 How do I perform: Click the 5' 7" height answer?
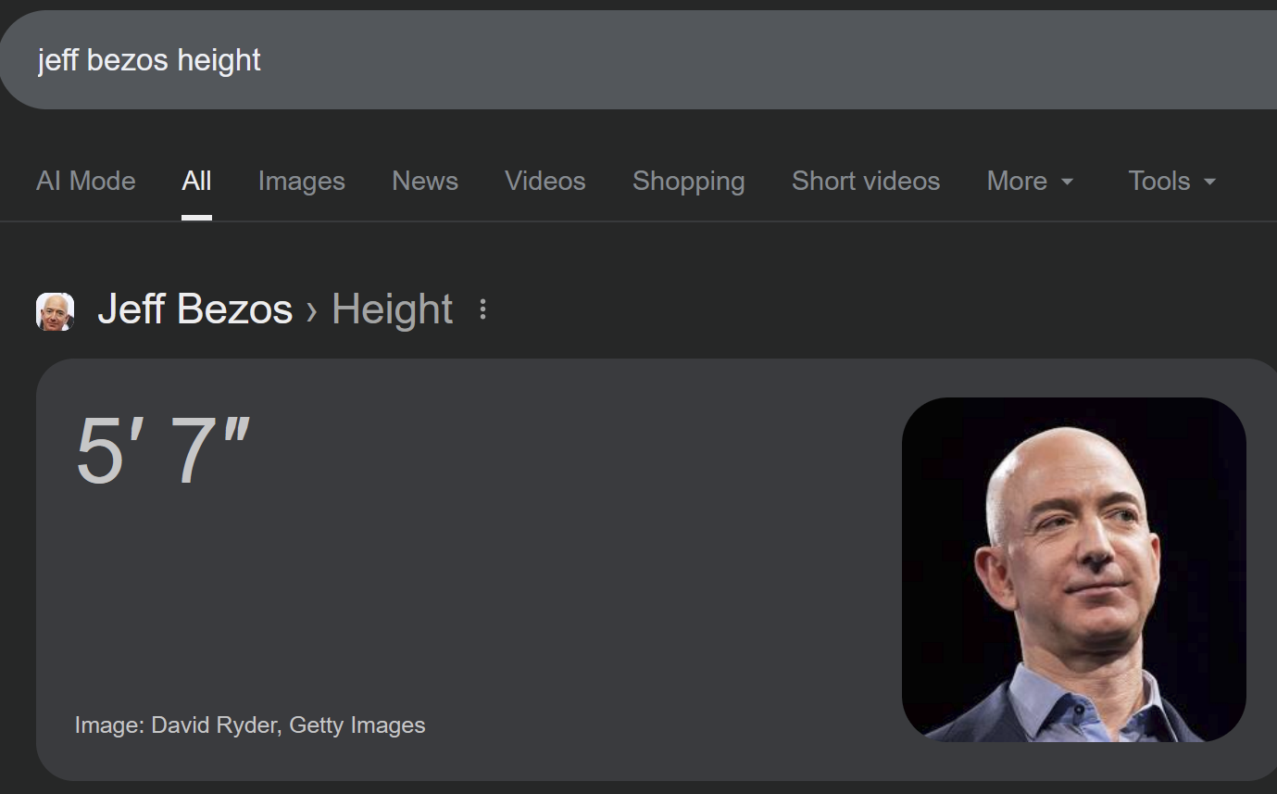pos(163,451)
